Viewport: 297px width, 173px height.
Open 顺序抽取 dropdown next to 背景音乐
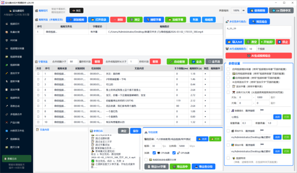[x=255, y=111]
